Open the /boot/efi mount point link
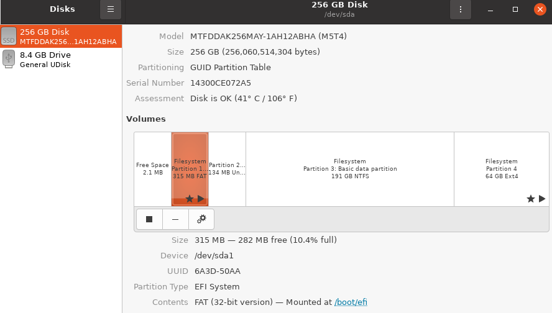 click(x=351, y=302)
